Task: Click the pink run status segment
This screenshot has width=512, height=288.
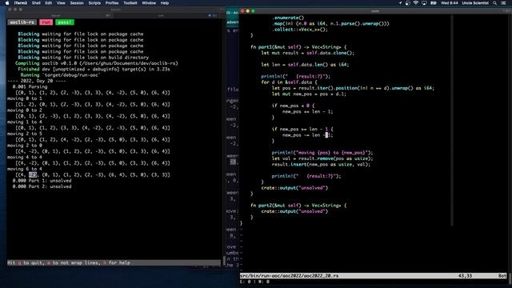Action: coord(46,22)
